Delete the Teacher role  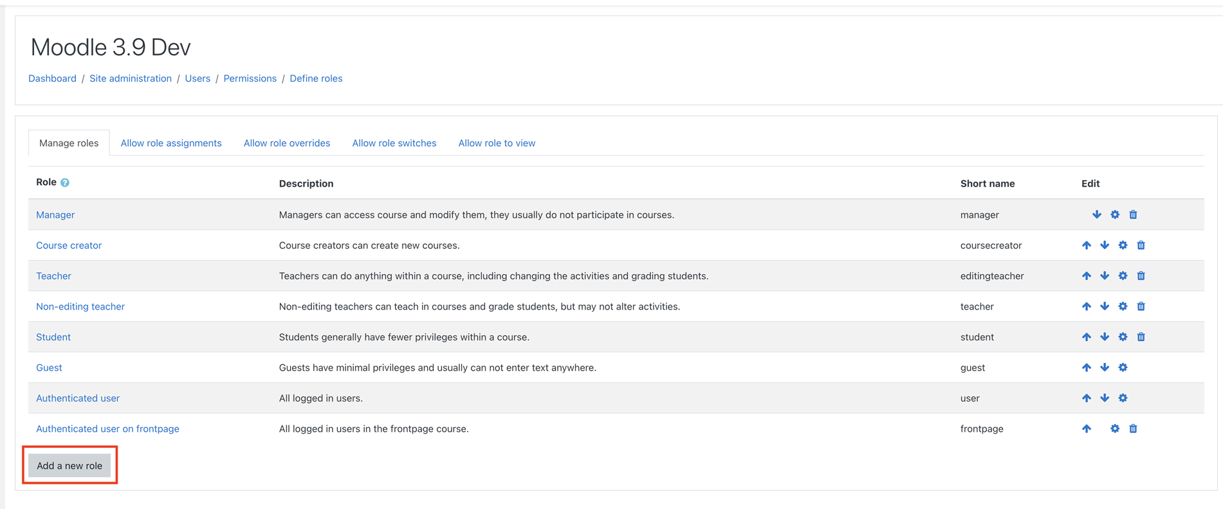(x=1141, y=275)
